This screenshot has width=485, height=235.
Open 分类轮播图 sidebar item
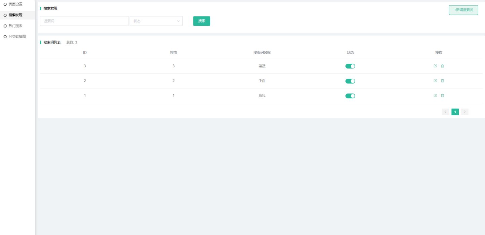pos(17,37)
